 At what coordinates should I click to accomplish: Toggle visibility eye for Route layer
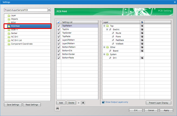pos(142,33)
